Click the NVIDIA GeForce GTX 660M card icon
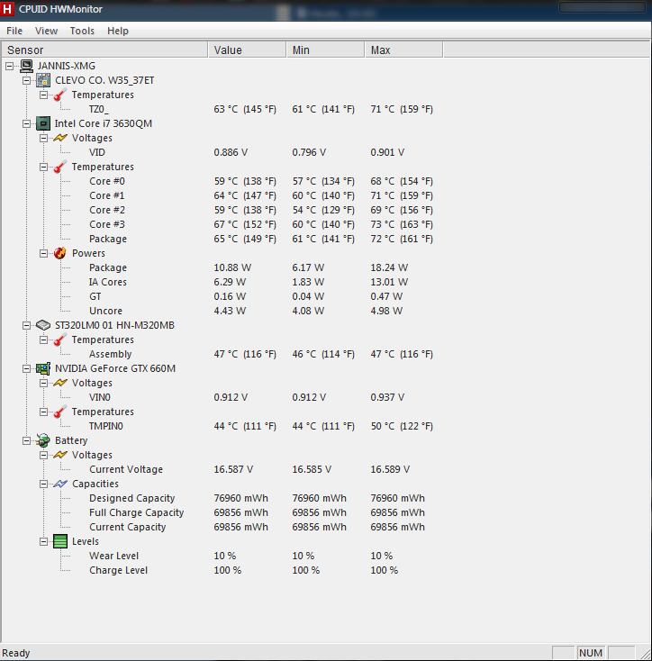Screen dimensions: 652x661 (x=43, y=368)
